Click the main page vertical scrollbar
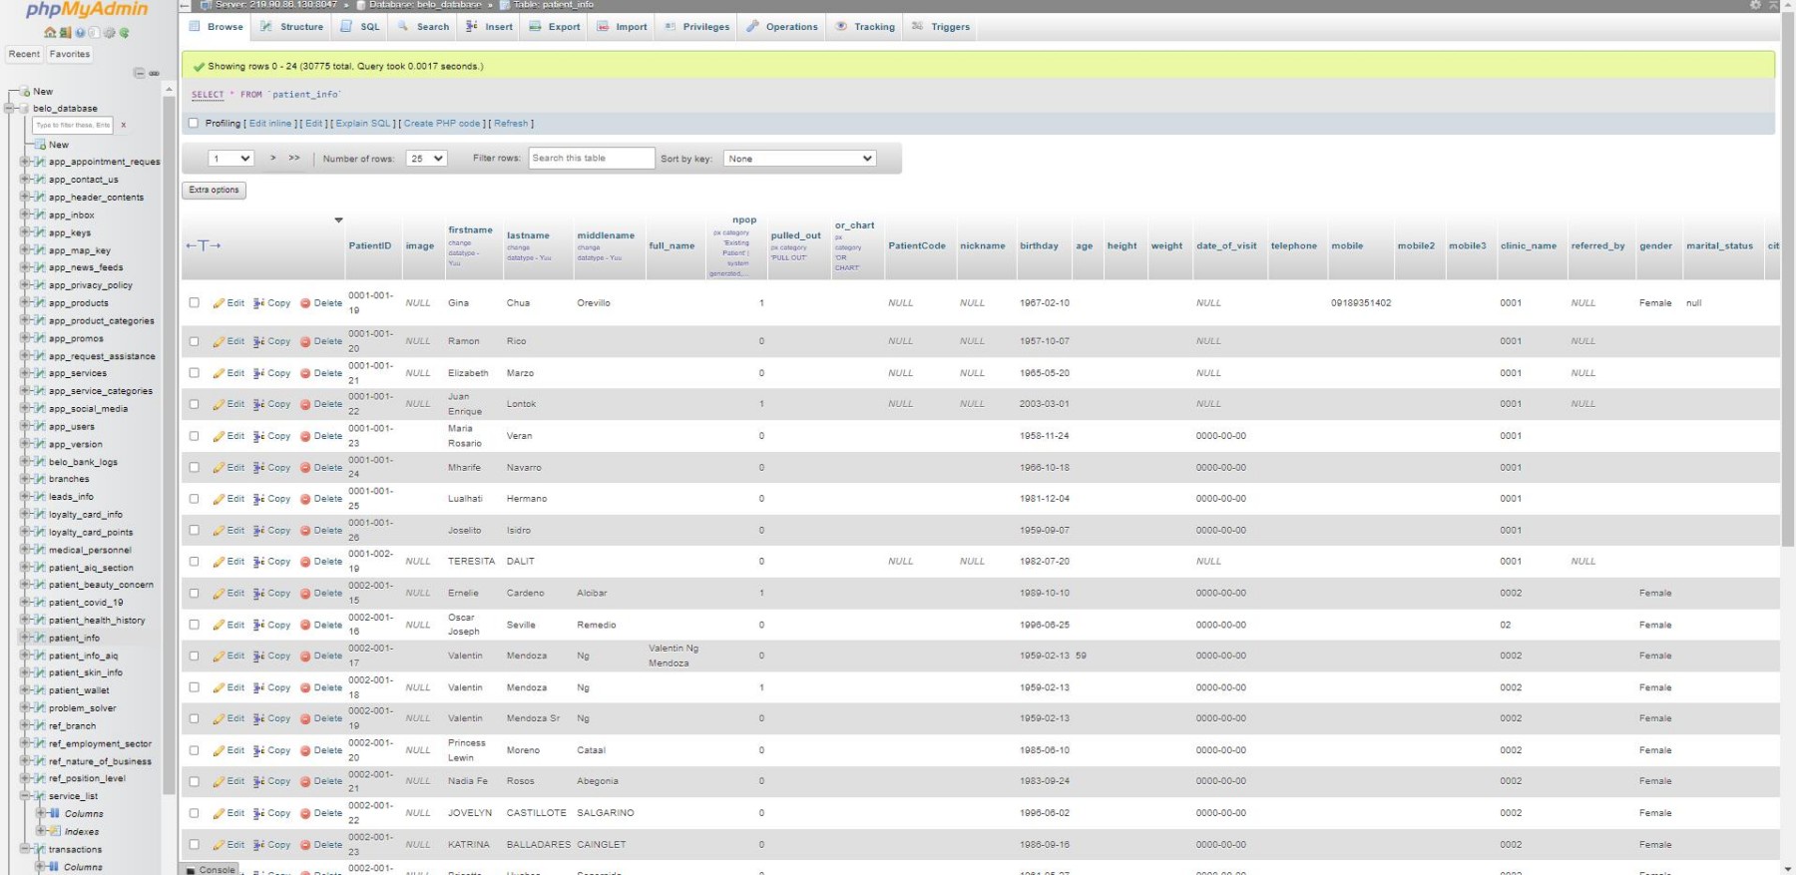 [x=1788, y=279]
